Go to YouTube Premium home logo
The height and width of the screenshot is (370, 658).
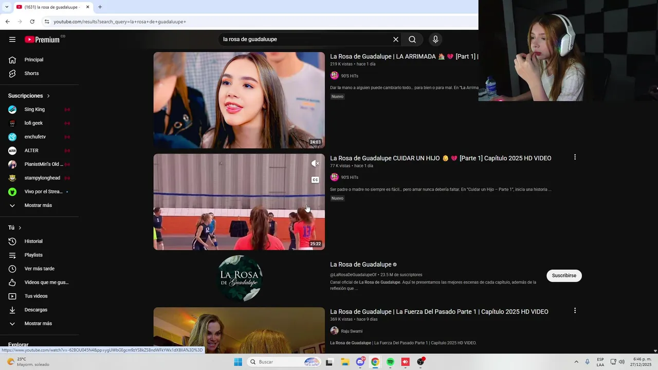click(42, 40)
